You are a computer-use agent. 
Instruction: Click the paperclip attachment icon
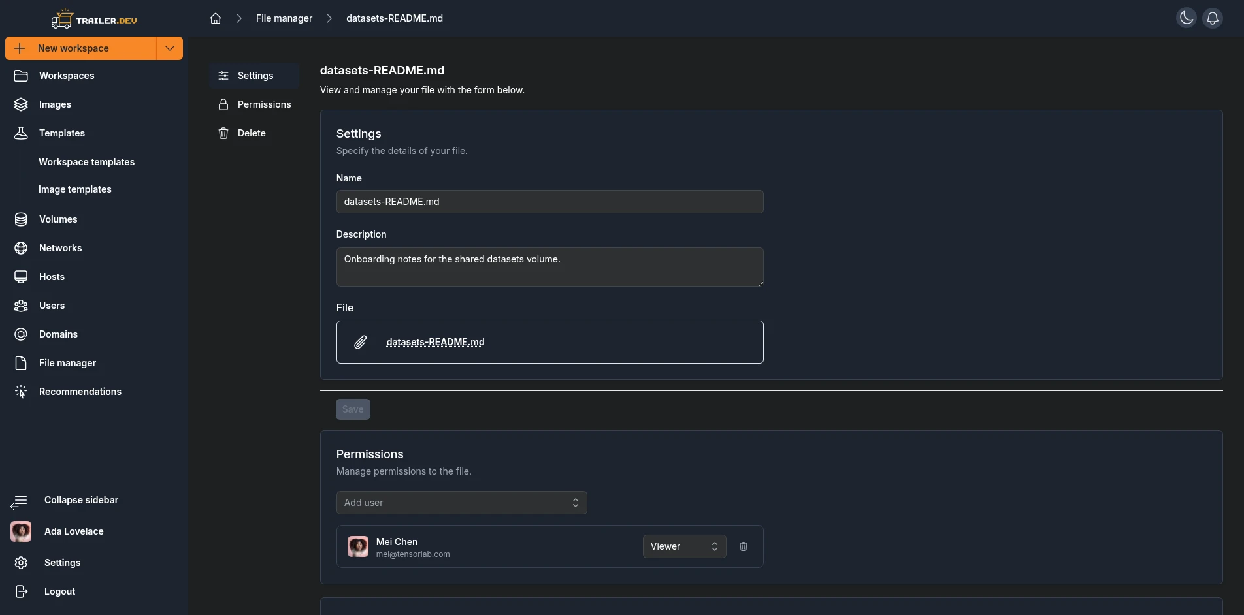(x=361, y=342)
